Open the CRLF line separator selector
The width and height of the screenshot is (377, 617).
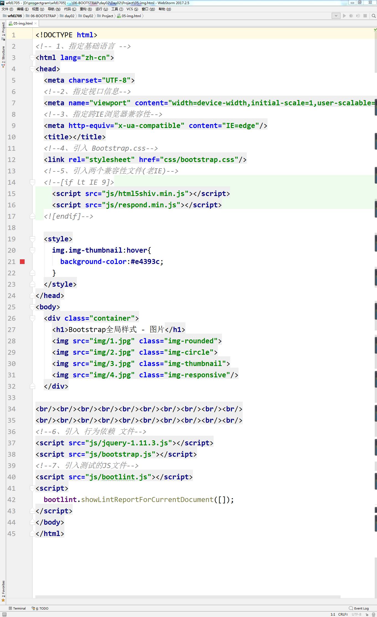click(343, 614)
